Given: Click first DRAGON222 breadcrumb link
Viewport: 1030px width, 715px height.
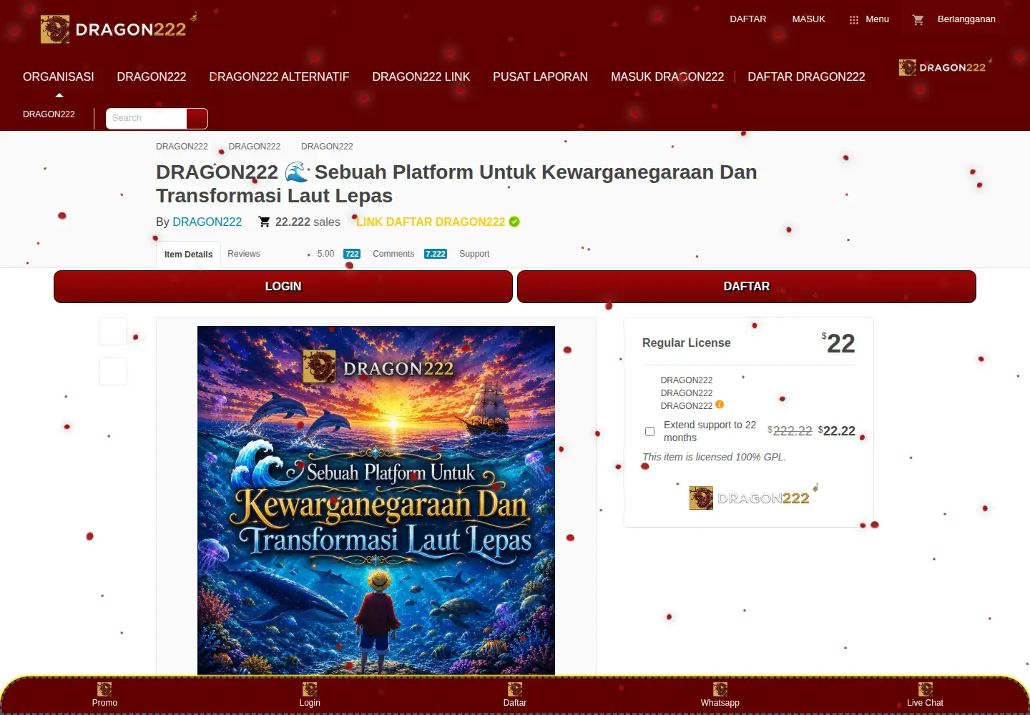Looking at the screenshot, I should pyautogui.click(x=182, y=147).
